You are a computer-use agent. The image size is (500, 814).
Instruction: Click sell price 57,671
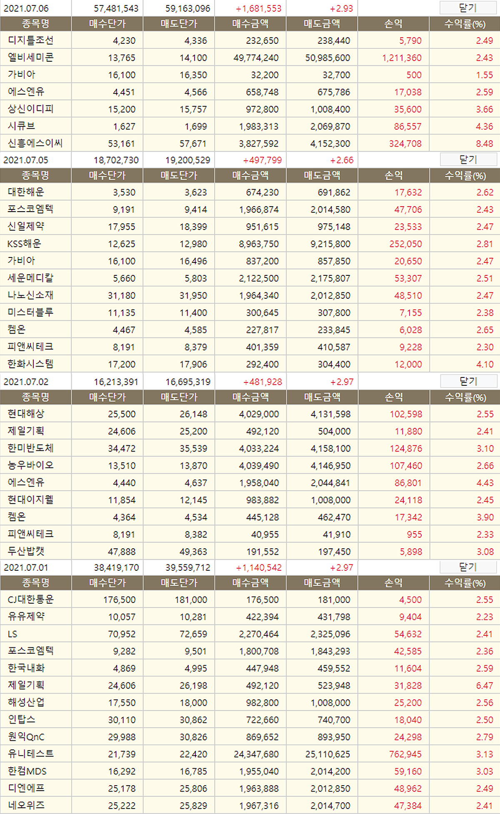193,144
